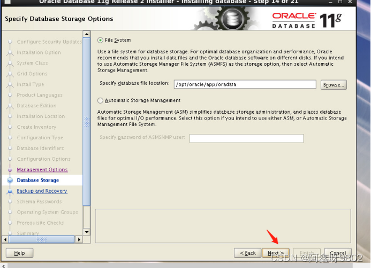Go back with the Back button

coord(247,253)
